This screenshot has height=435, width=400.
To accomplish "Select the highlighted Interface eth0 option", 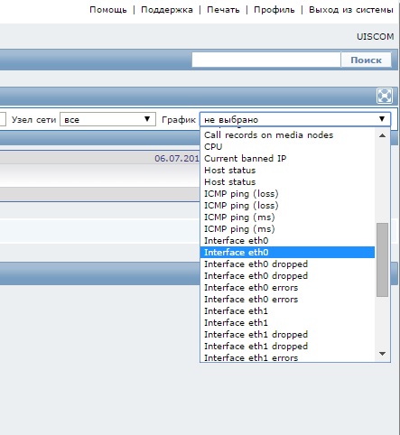I will tap(287, 253).
